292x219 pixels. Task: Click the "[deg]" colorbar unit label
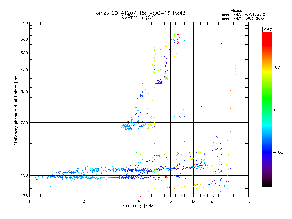pos(268,29)
